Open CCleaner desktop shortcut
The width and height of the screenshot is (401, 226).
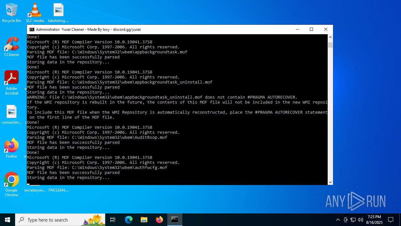click(x=12, y=47)
